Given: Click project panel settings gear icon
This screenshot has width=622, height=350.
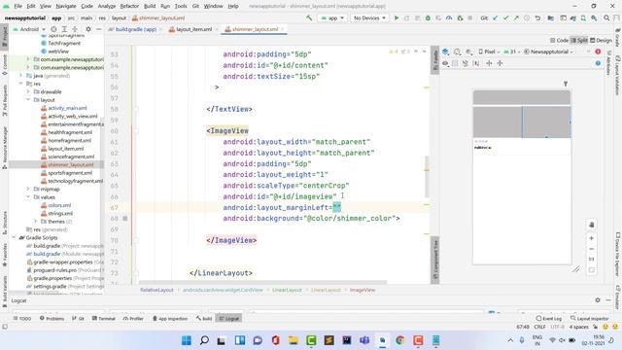Looking at the screenshot, I should coord(88,29).
